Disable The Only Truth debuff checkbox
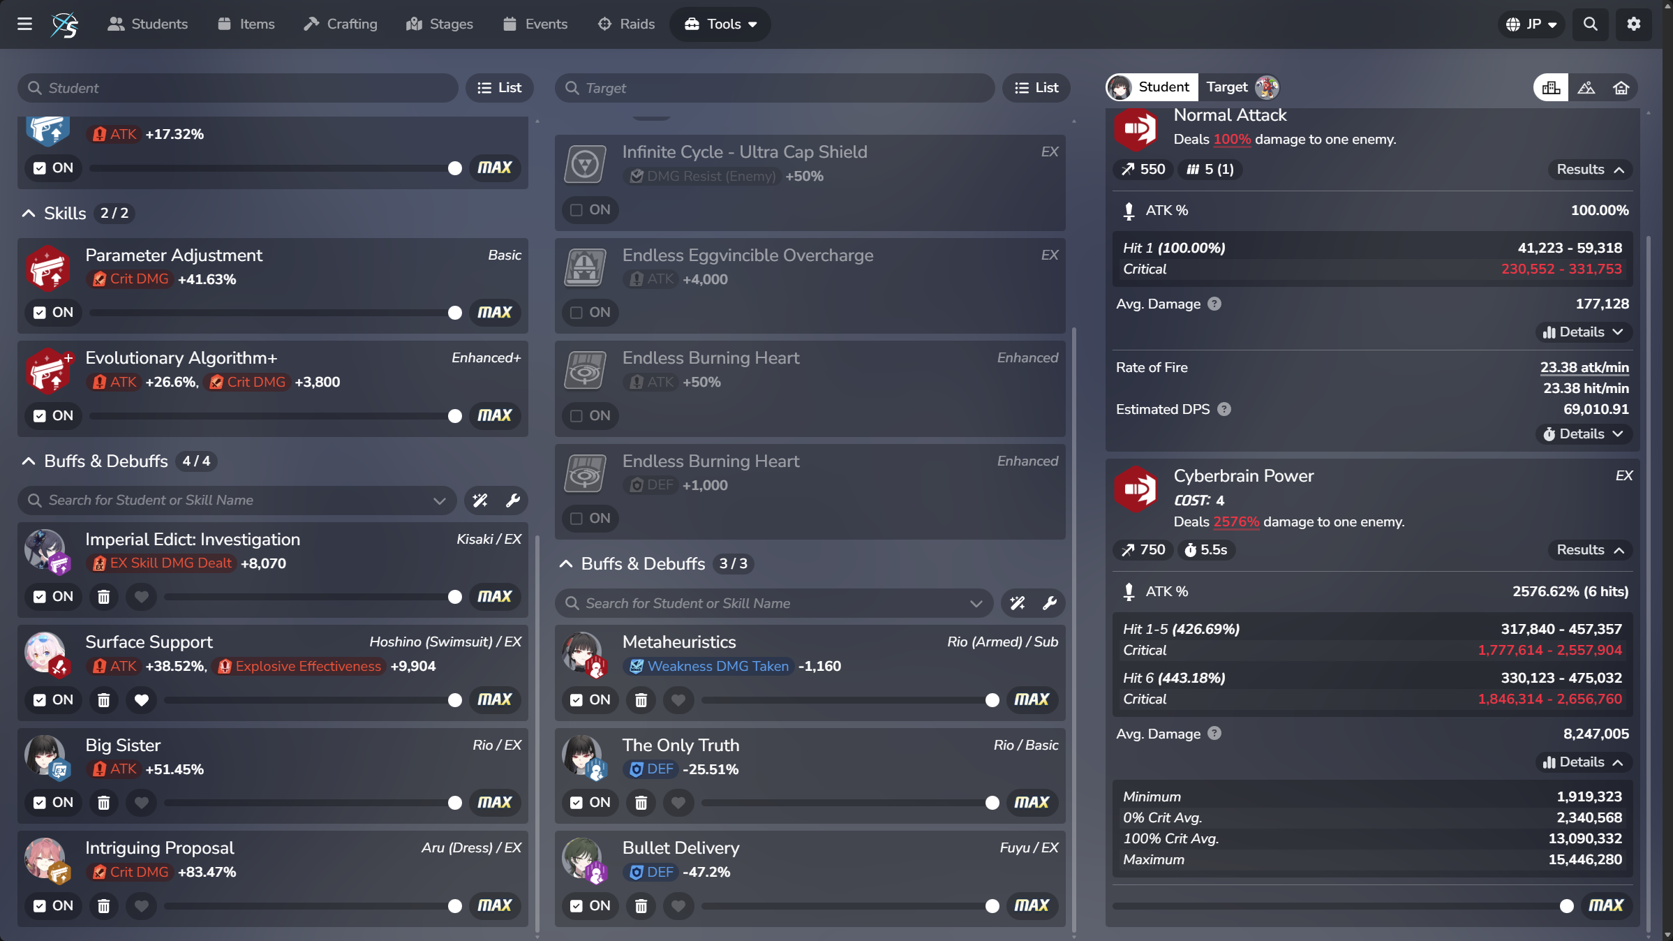 [x=577, y=803]
